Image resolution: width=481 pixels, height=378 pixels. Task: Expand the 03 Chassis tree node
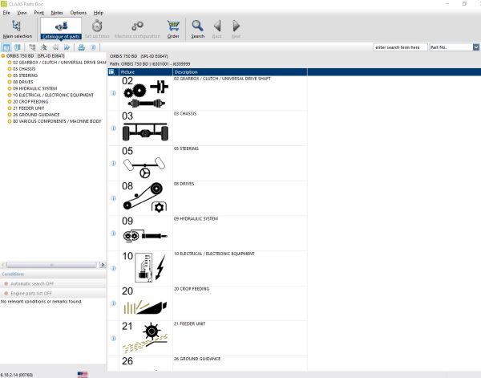pos(10,69)
